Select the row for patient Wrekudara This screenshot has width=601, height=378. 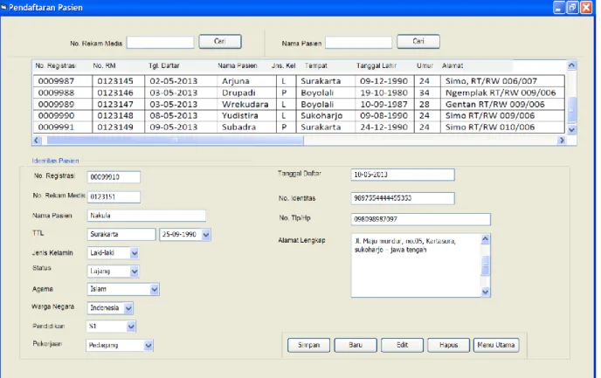(x=299, y=104)
